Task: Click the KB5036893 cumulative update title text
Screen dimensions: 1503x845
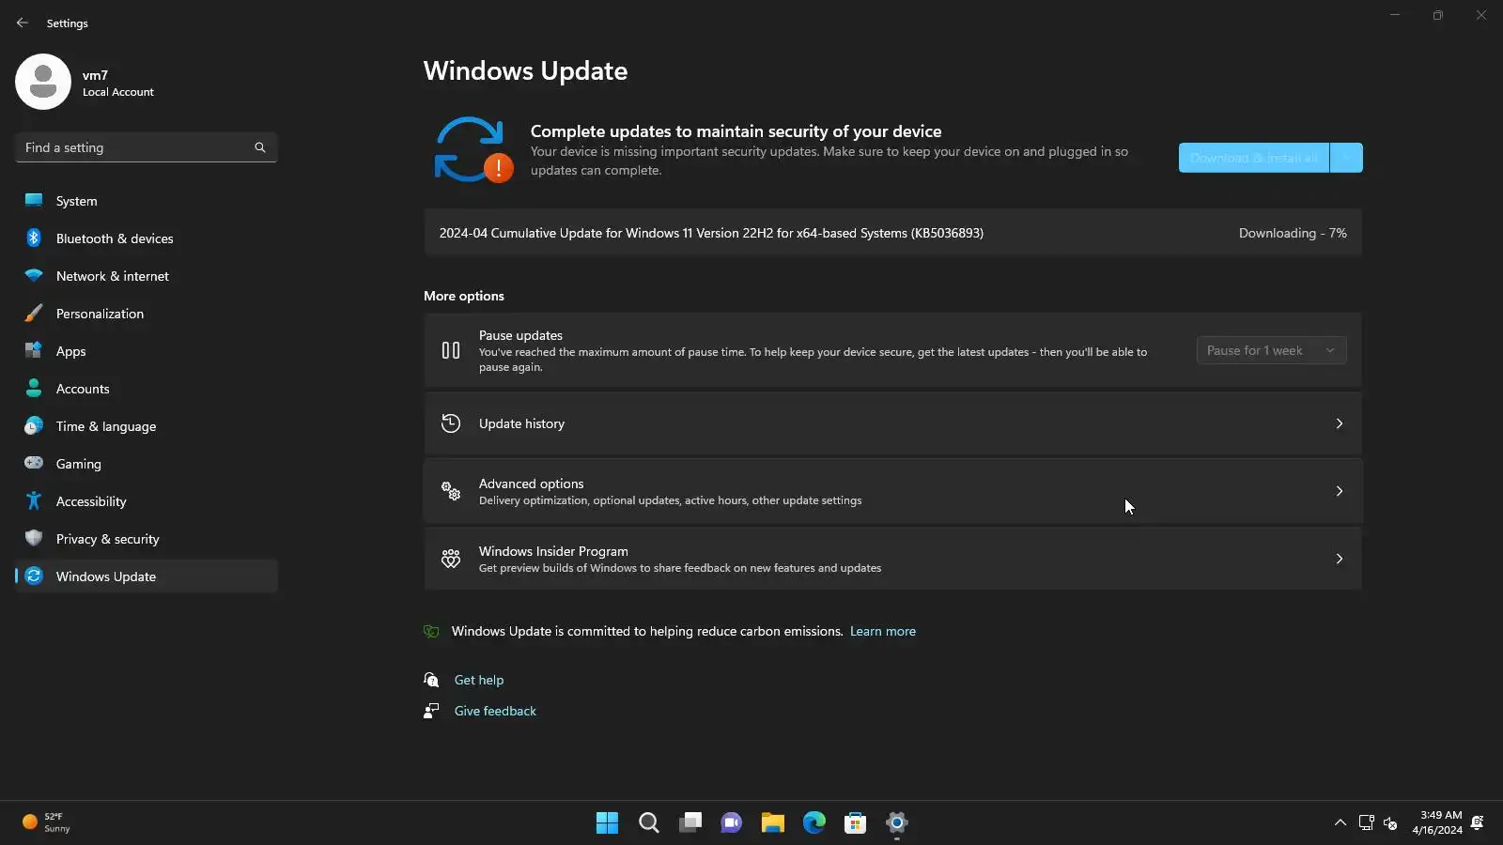Action: (x=711, y=233)
